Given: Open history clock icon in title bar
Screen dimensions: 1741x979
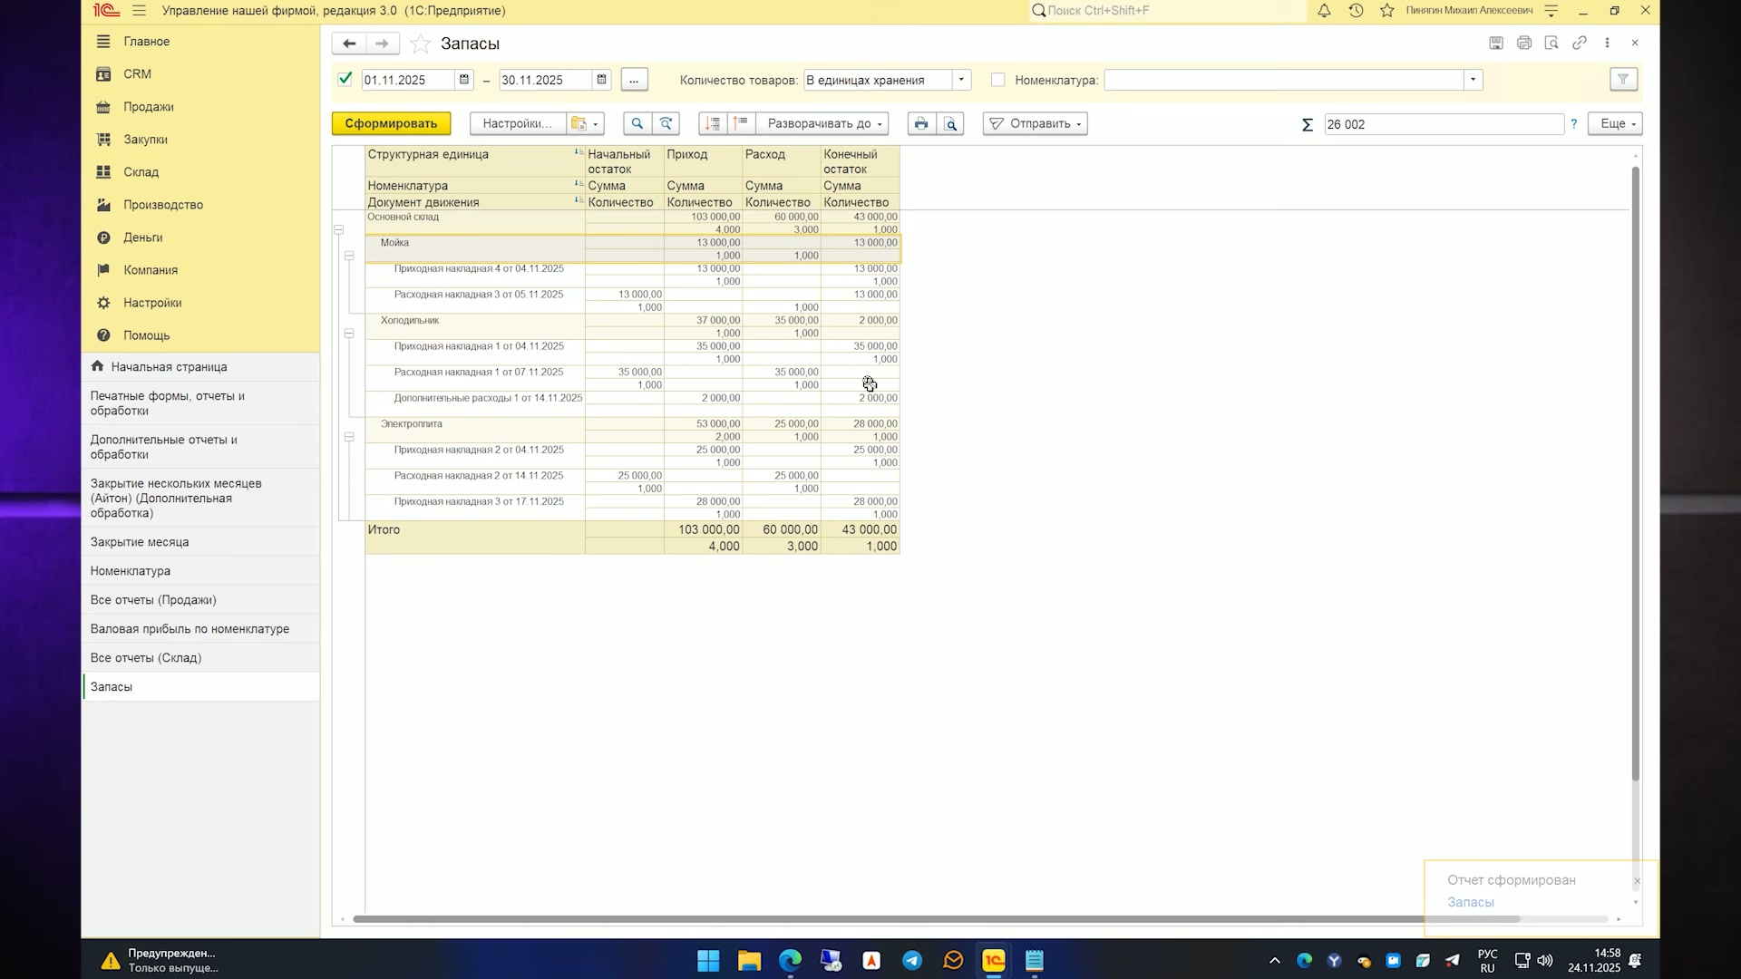Looking at the screenshot, I should (x=1356, y=11).
